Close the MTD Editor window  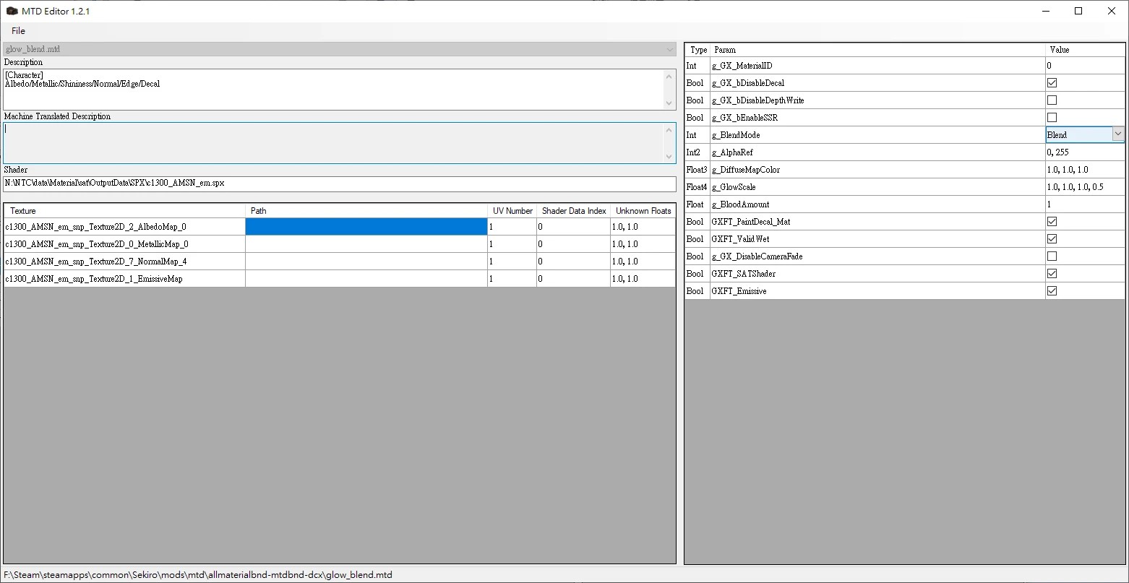click(1112, 11)
